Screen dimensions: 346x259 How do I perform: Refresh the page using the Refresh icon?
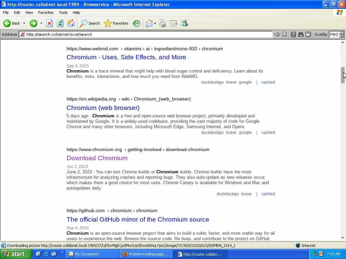pos(60,23)
